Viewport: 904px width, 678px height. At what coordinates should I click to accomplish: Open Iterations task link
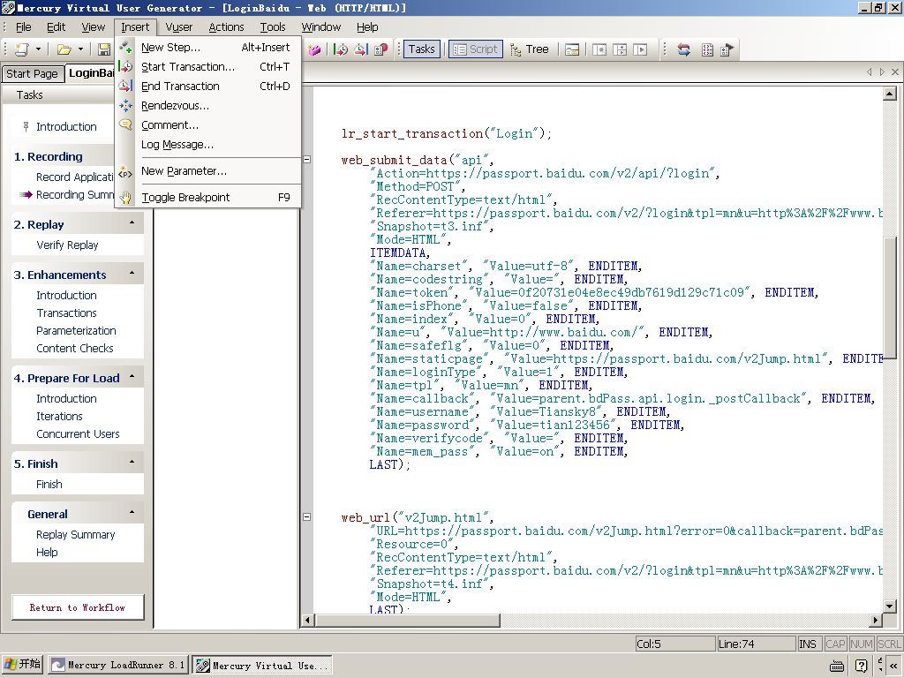59,417
